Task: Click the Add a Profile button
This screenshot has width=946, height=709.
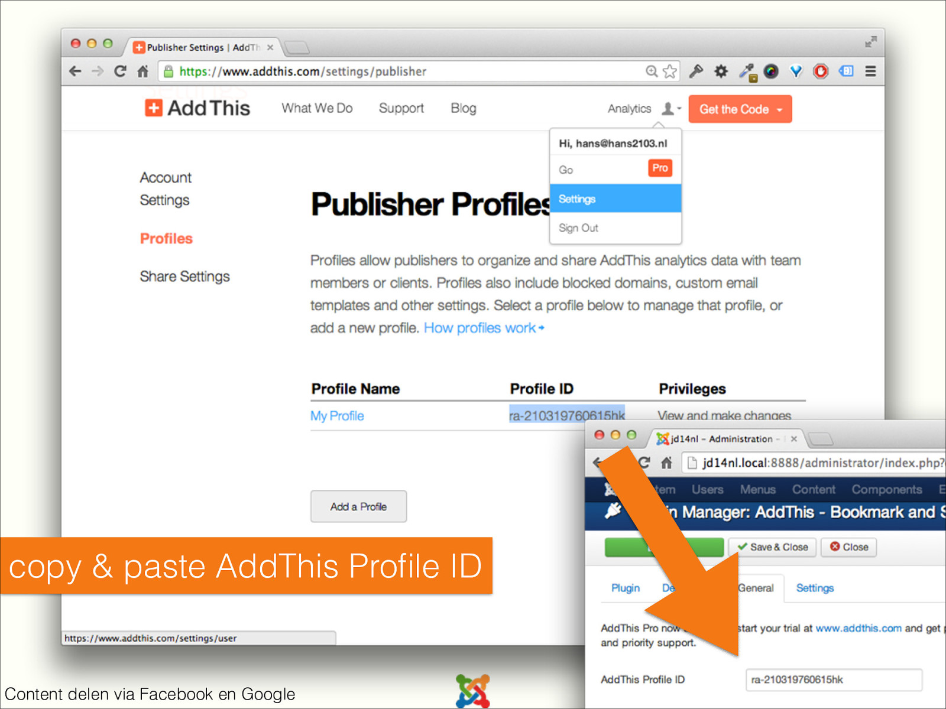Action: 359,506
